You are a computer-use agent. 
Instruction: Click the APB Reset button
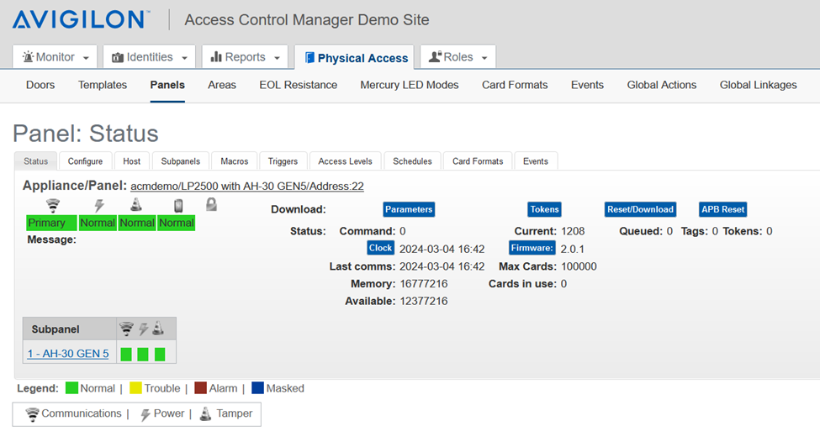coord(722,209)
